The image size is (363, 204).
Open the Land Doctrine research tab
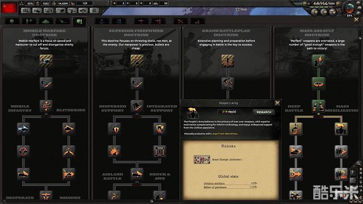click(x=79, y=21)
